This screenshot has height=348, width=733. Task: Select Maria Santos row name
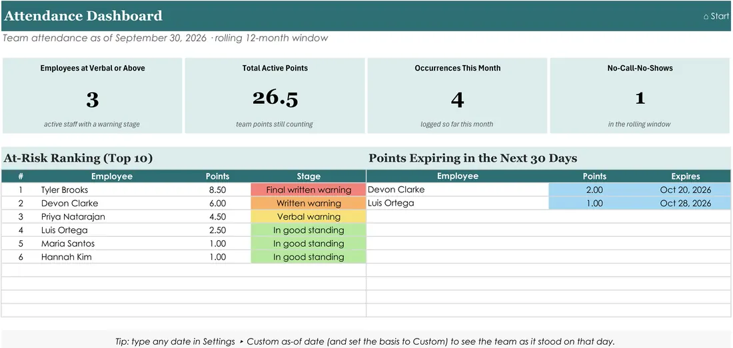(x=68, y=244)
